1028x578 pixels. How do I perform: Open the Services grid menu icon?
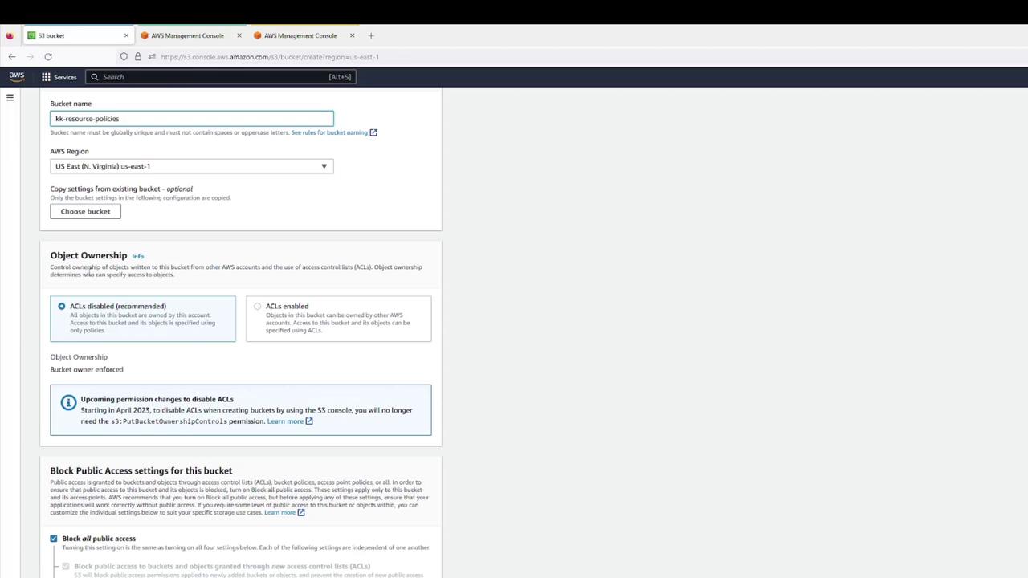coord(46,77)
